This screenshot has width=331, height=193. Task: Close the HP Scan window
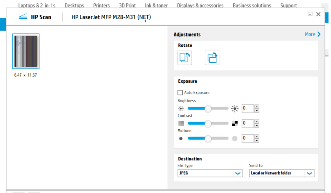click(x=318, y=14)
